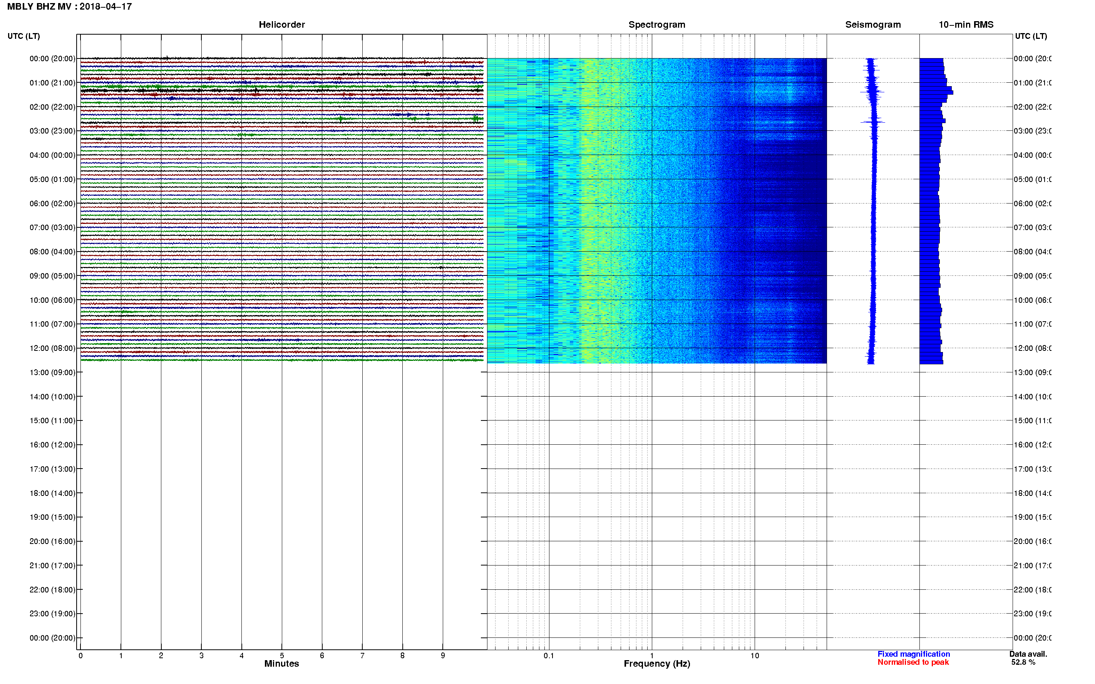Click the '22:00 (18:00)' left-axis time label
Screen dimensions: 1095x684
pos(52,590)
